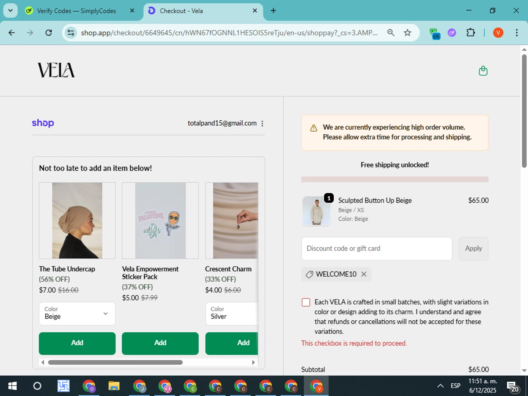Open the zoom magnifier in address bar

coord(391,33)
